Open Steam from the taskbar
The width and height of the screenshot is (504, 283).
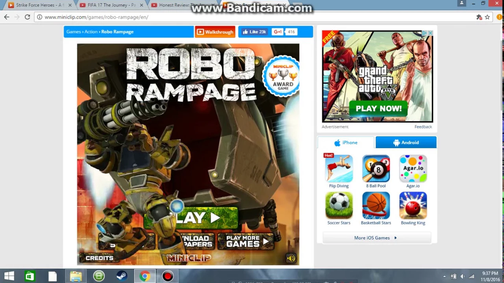(x=122, y=276)
